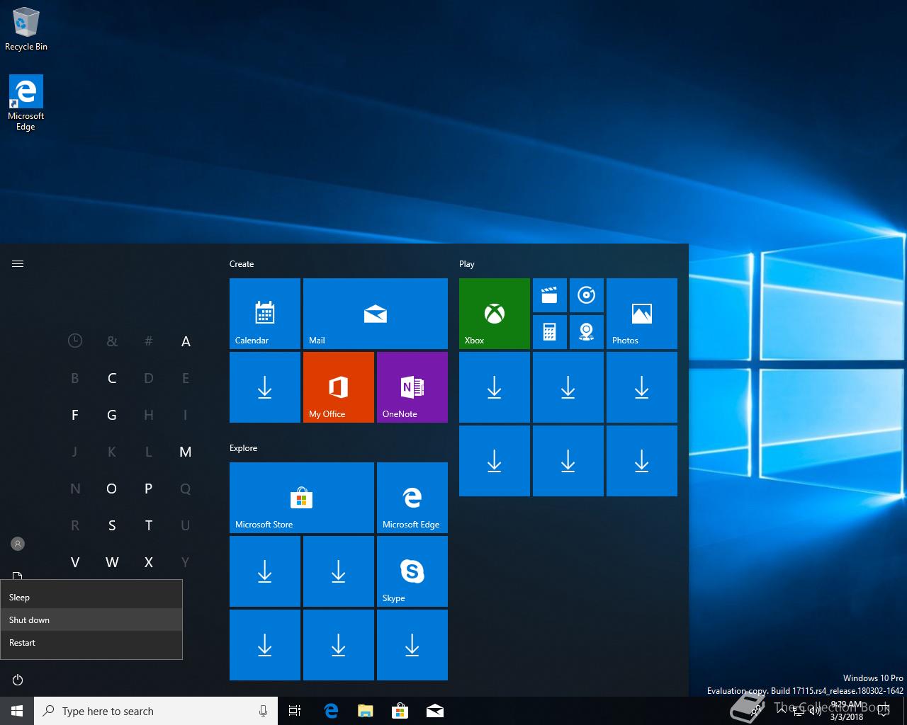Jump to letter W in app list
This screenshot has width=907, height=725.
(112, 562)
